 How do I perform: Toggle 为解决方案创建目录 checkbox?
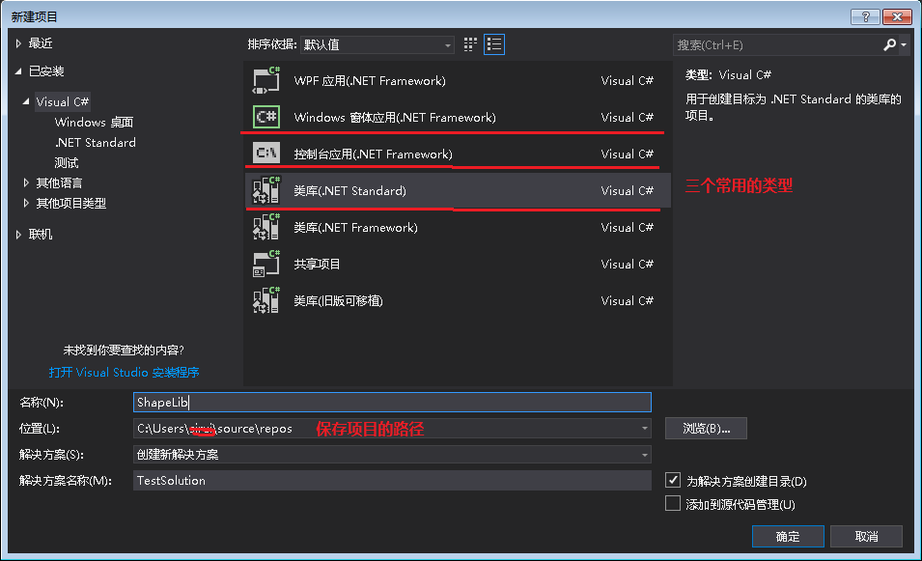click(x=673, y=480)
